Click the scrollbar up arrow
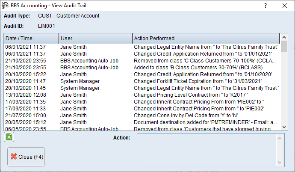This screenshot has height=172, width=295. 284,38
